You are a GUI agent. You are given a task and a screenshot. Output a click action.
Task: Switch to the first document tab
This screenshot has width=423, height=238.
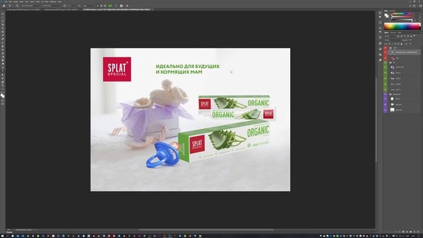tap(24, 9)
